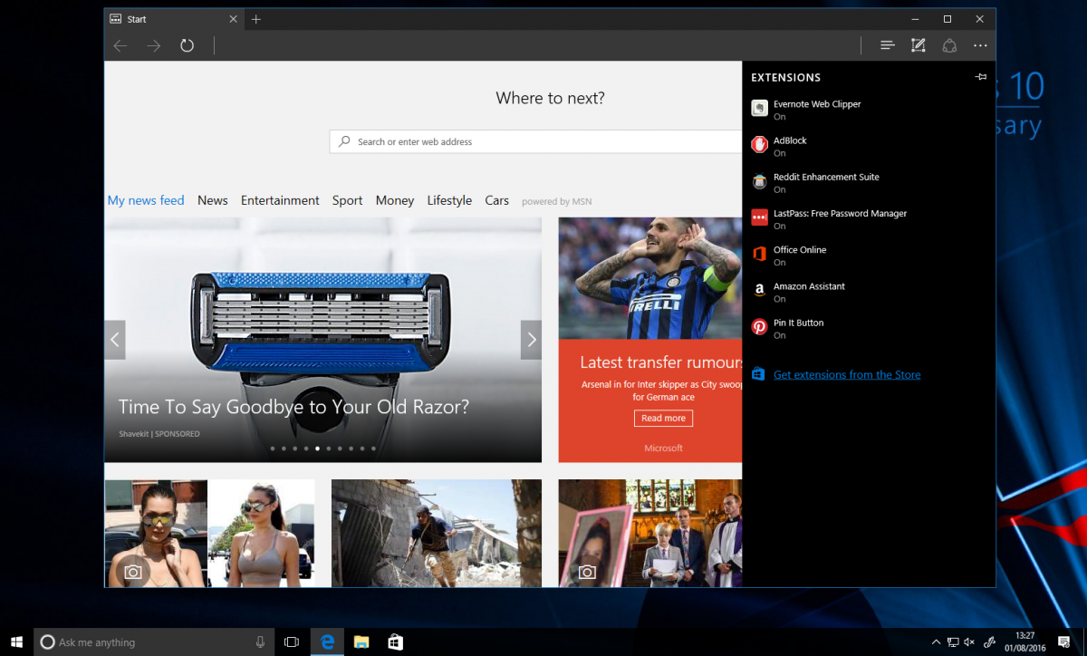The width and height of the screenshot is (1087, 656).
Task: Open the Office Online extension icon
Action: pyautogui.click(x=758, y=254)
